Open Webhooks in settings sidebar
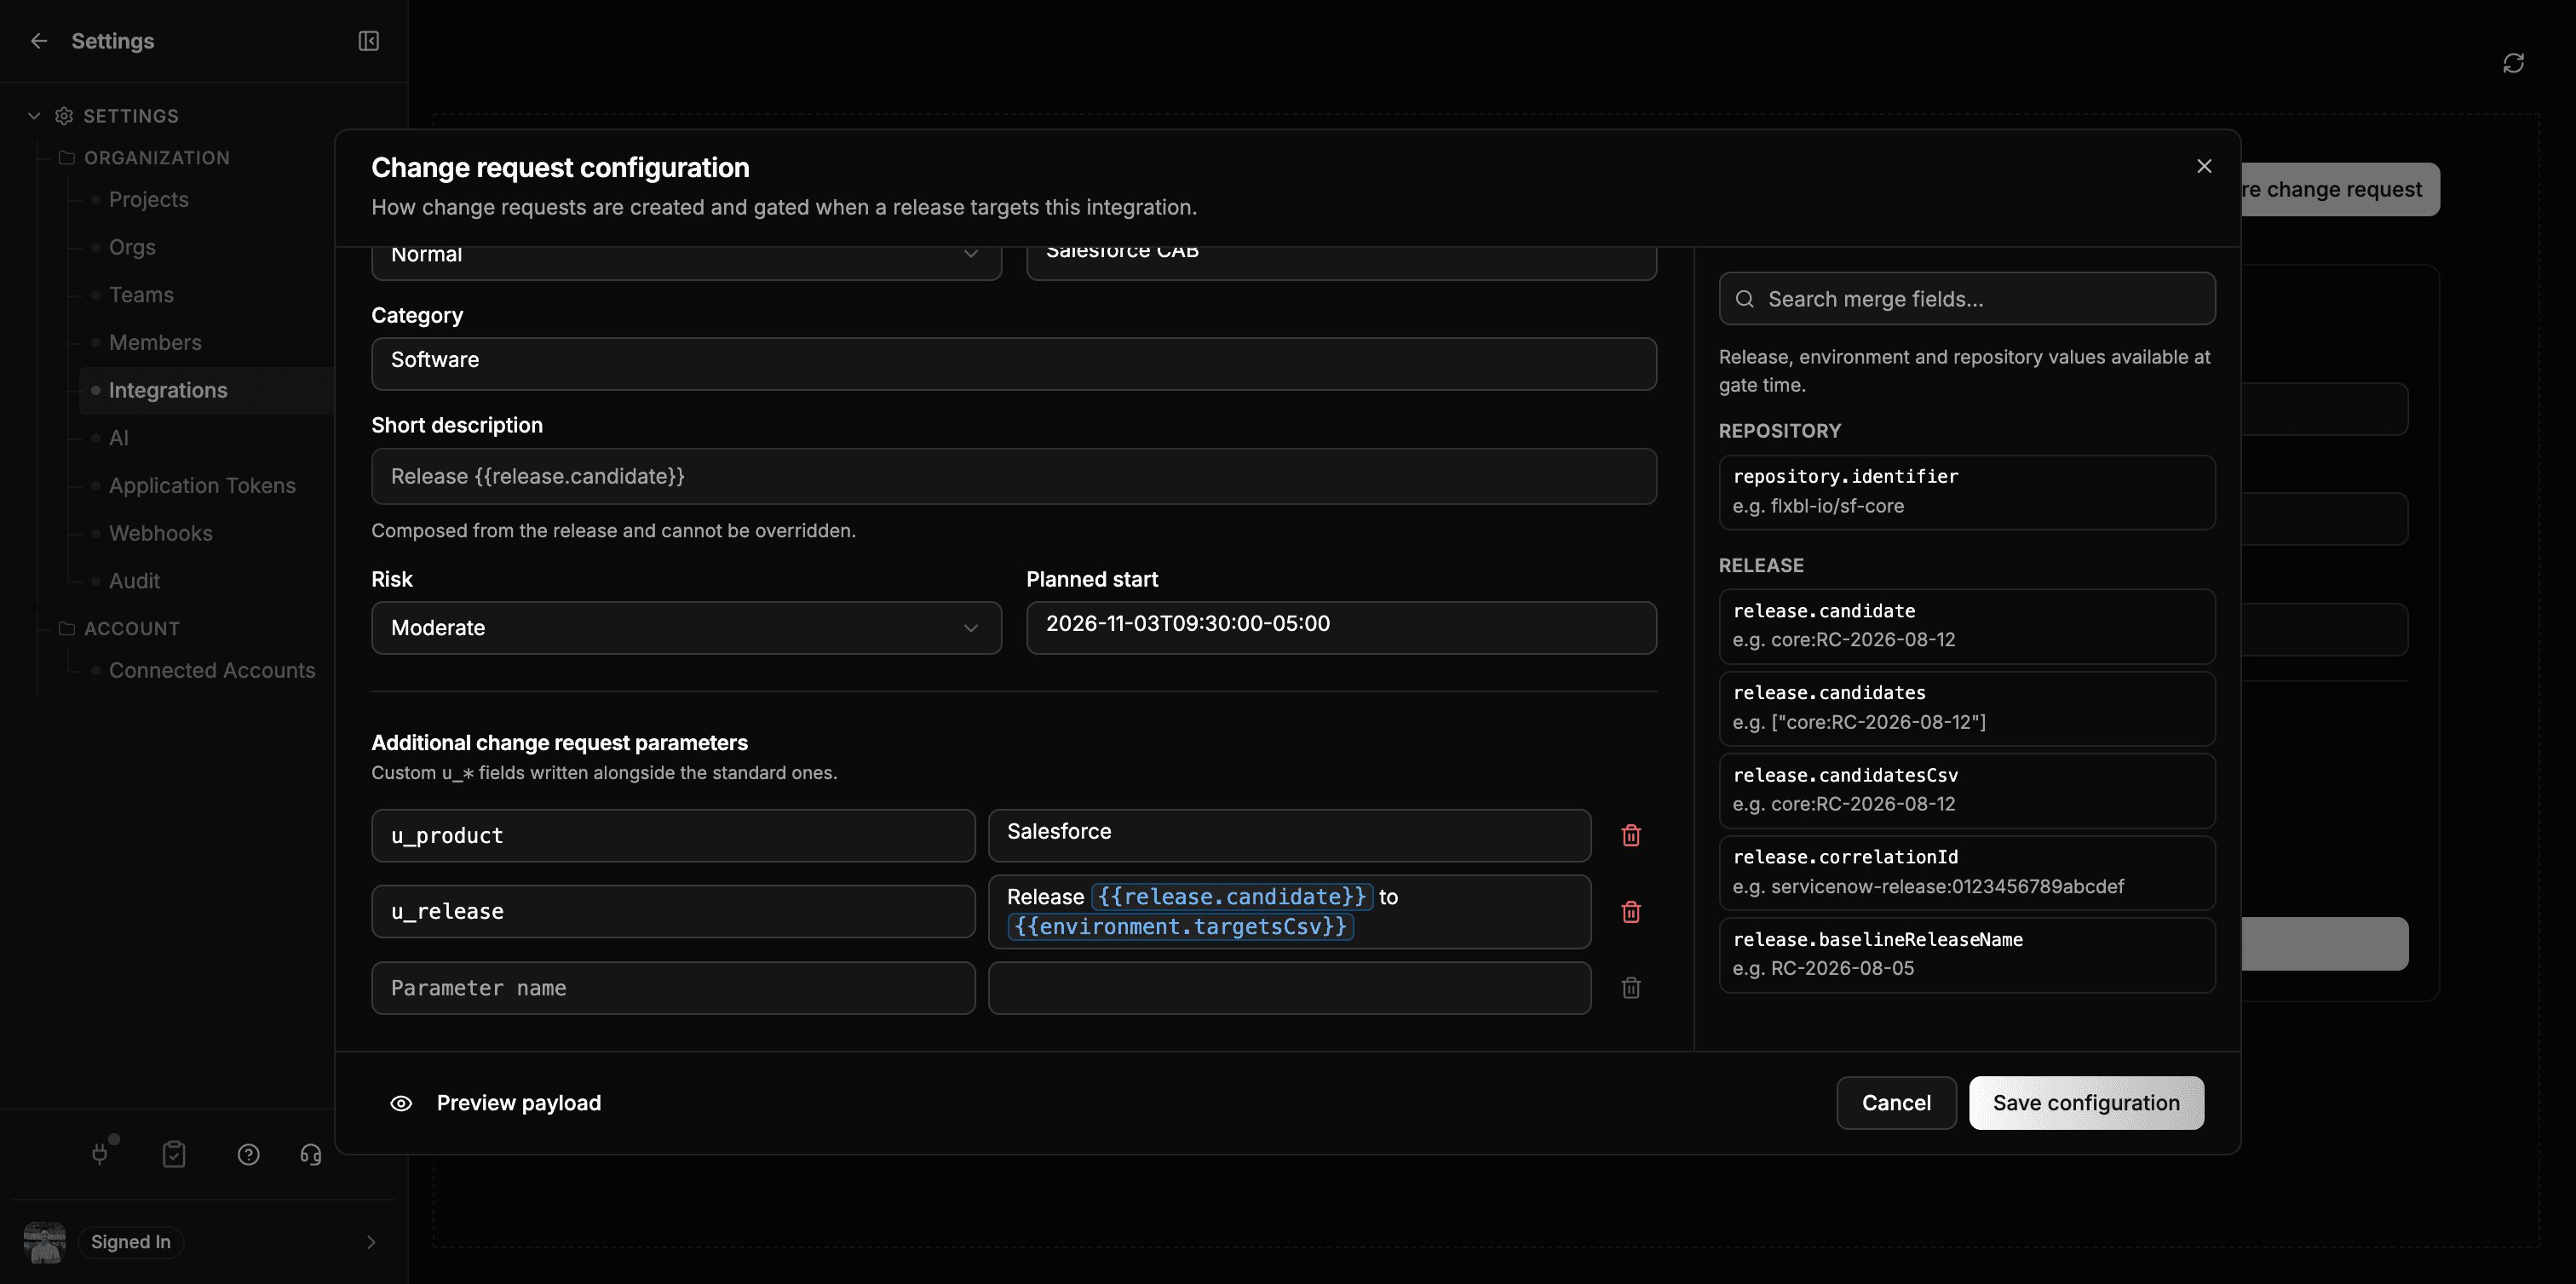Viewport: 2576px width, 1284px height. click(x=160, y=534)
